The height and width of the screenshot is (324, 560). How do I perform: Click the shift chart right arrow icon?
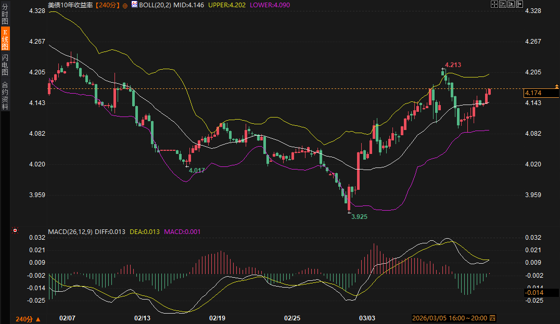tap(519, 4)
